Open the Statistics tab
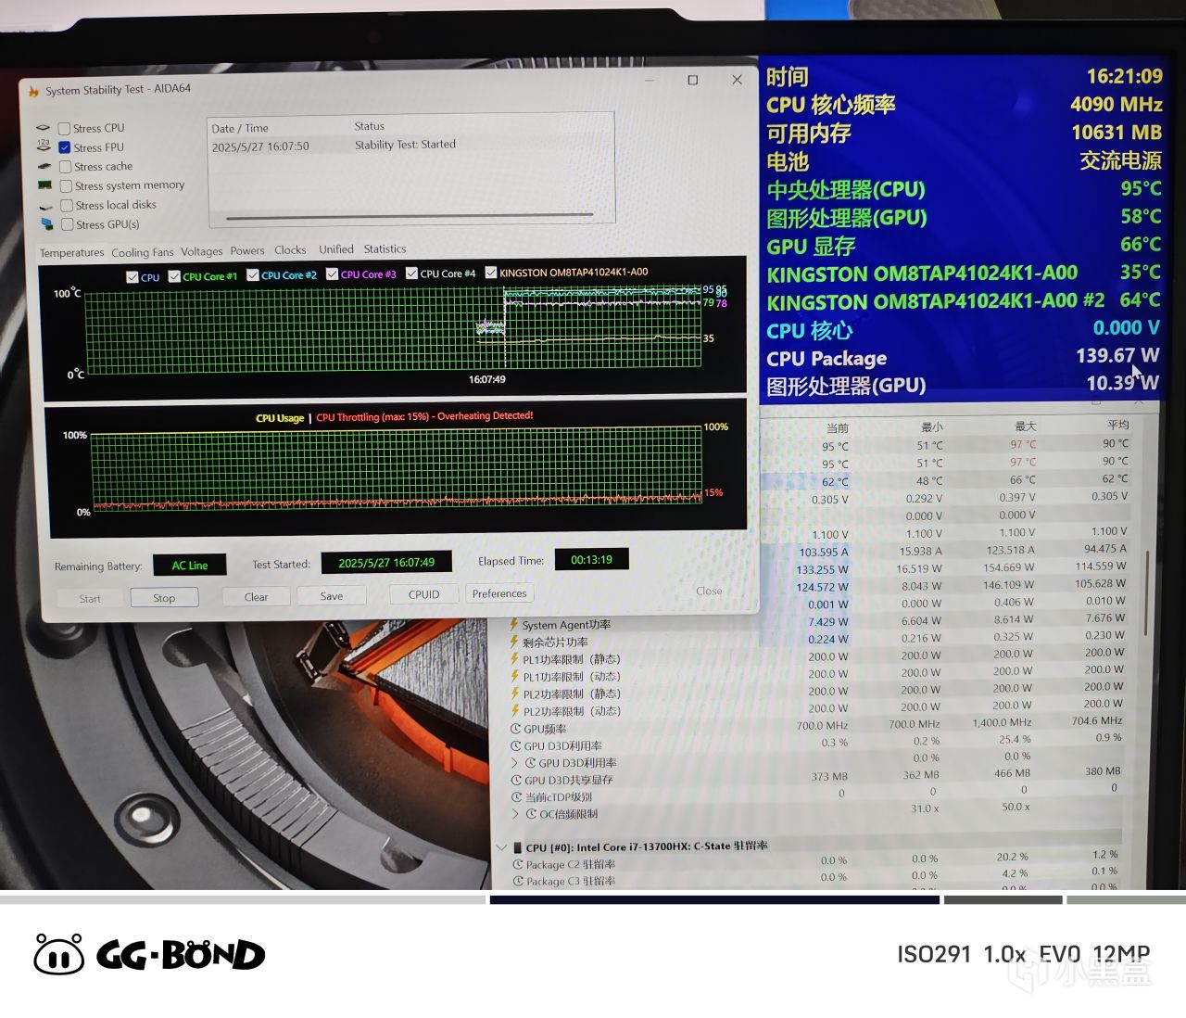1186x1018 pixels. point(385,248)
